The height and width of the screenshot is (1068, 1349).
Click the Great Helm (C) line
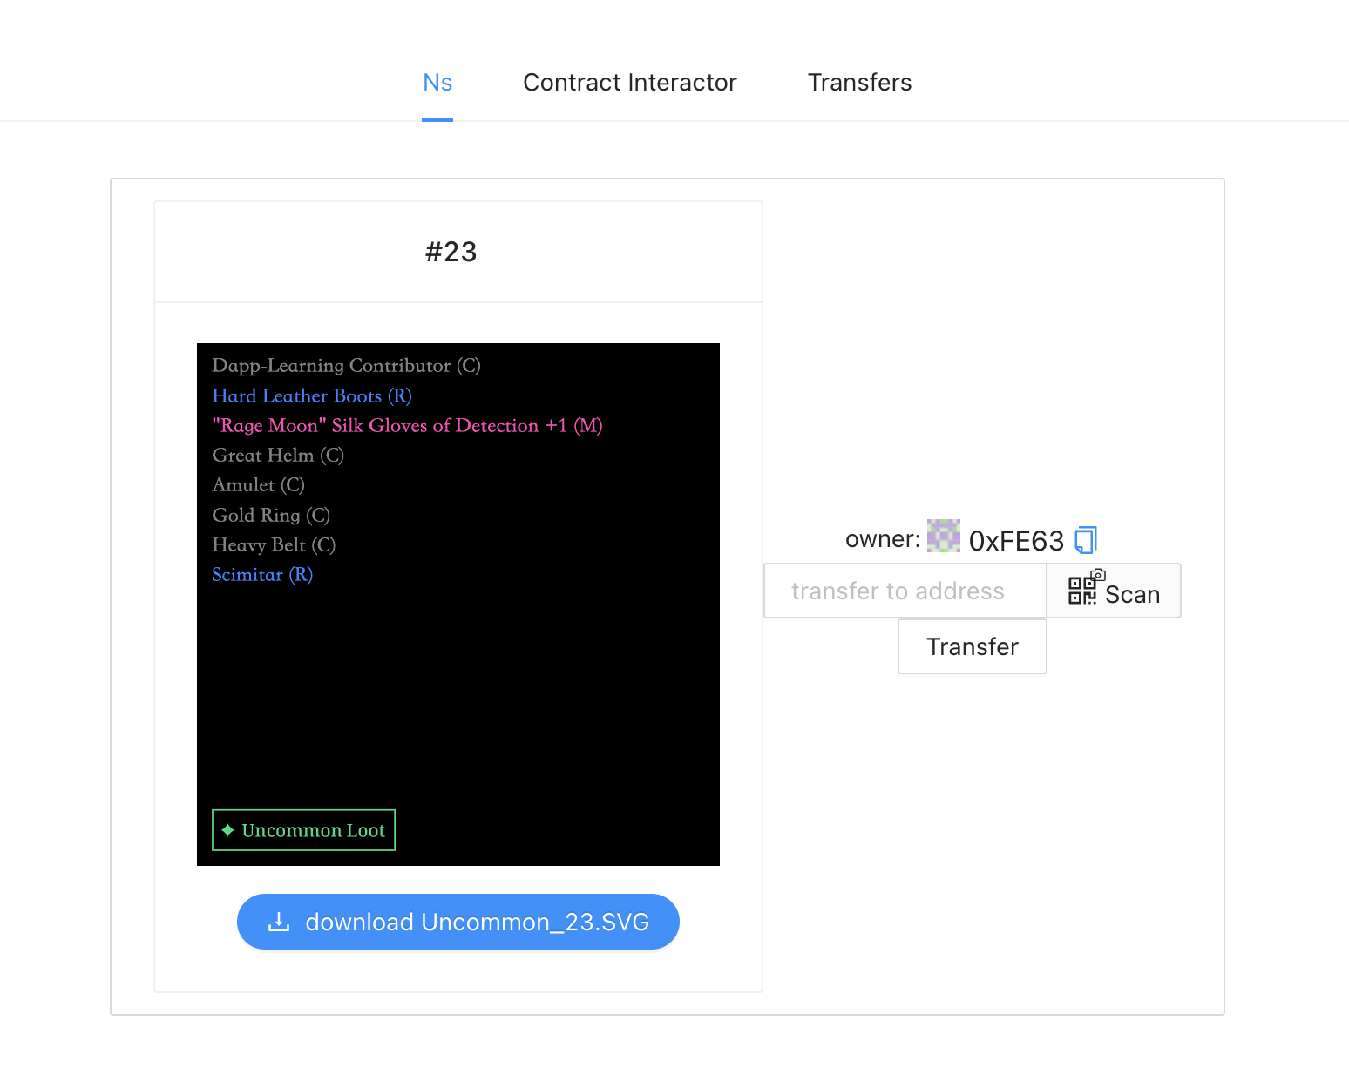coord(278,455)
